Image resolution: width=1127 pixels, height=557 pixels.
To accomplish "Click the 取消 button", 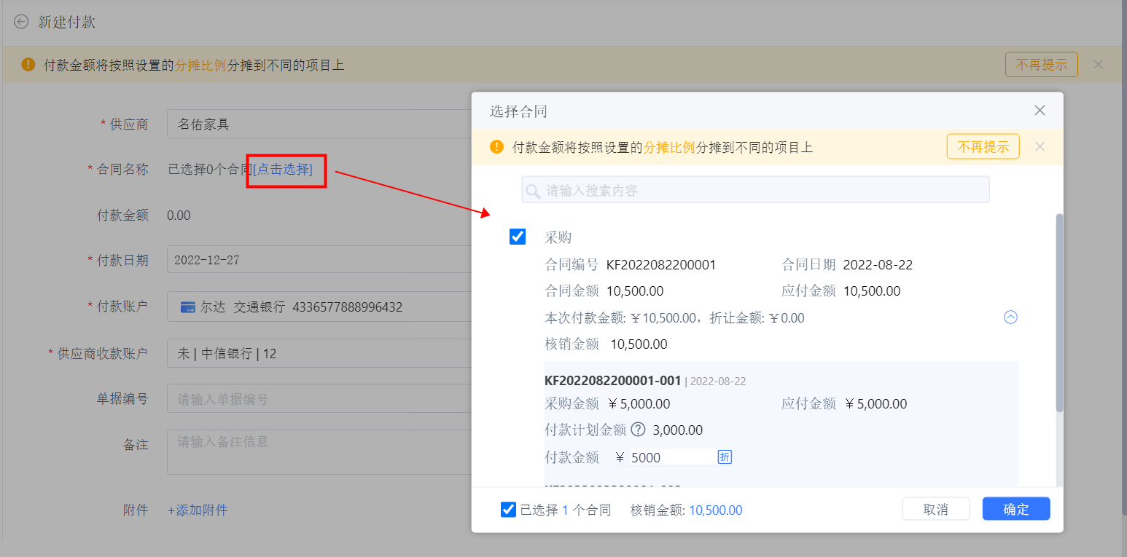I will (936, 509).
